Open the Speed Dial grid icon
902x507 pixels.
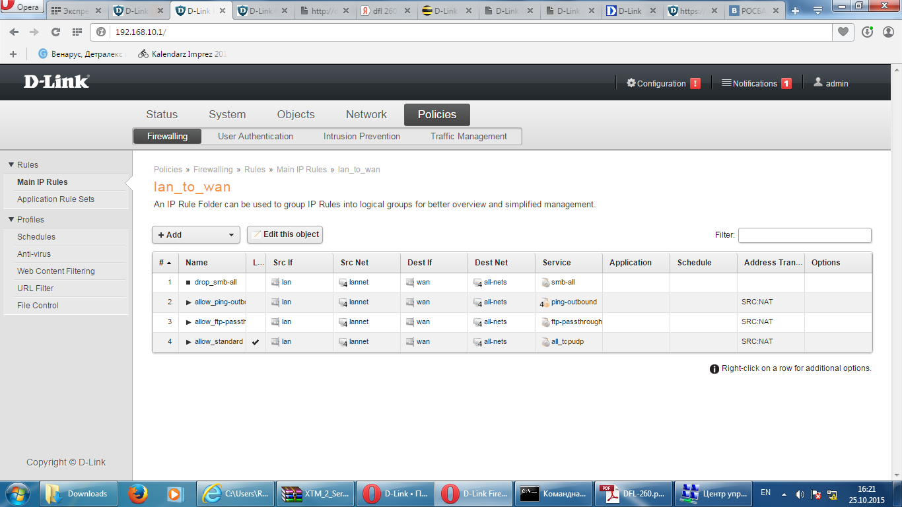[x=77, y=32]
